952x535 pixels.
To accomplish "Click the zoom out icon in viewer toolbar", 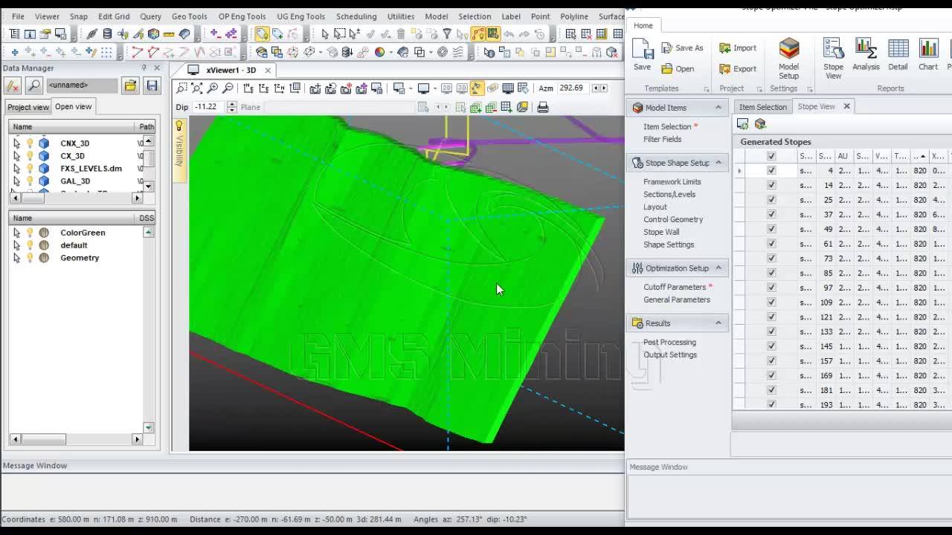I will tap(228, 88).
